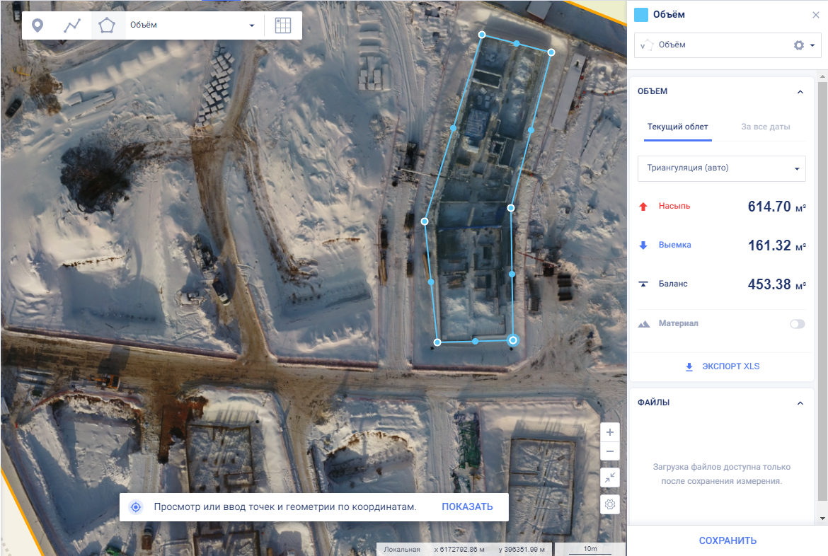
Task: Select the point marker tool
Action: (38, 25)
